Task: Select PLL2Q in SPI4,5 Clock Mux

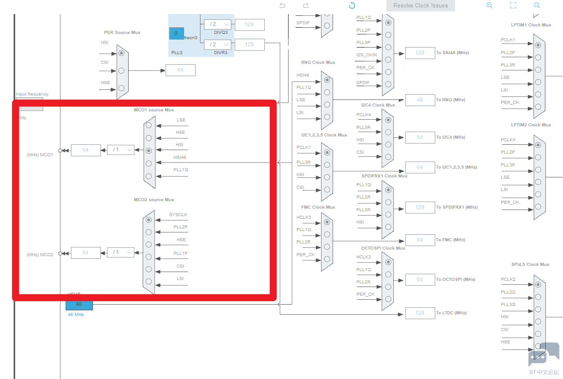Action: [538, 297]
